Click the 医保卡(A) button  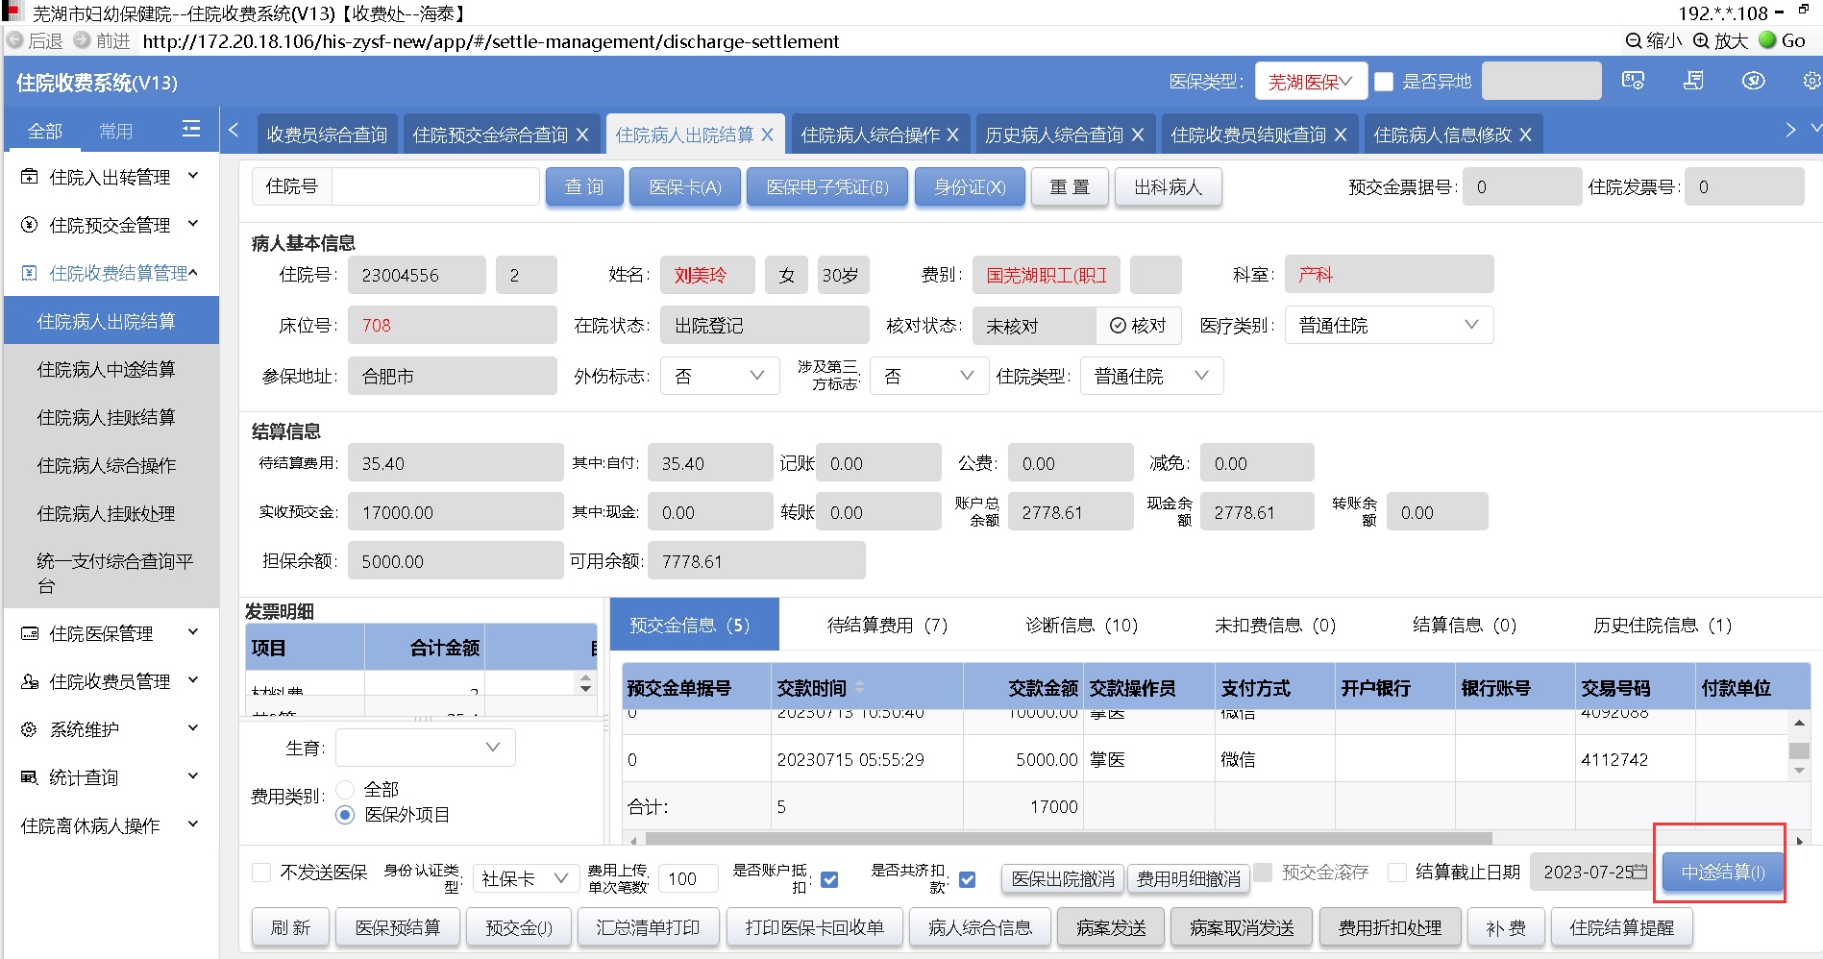pyautogui.click(x=685, y=186)
